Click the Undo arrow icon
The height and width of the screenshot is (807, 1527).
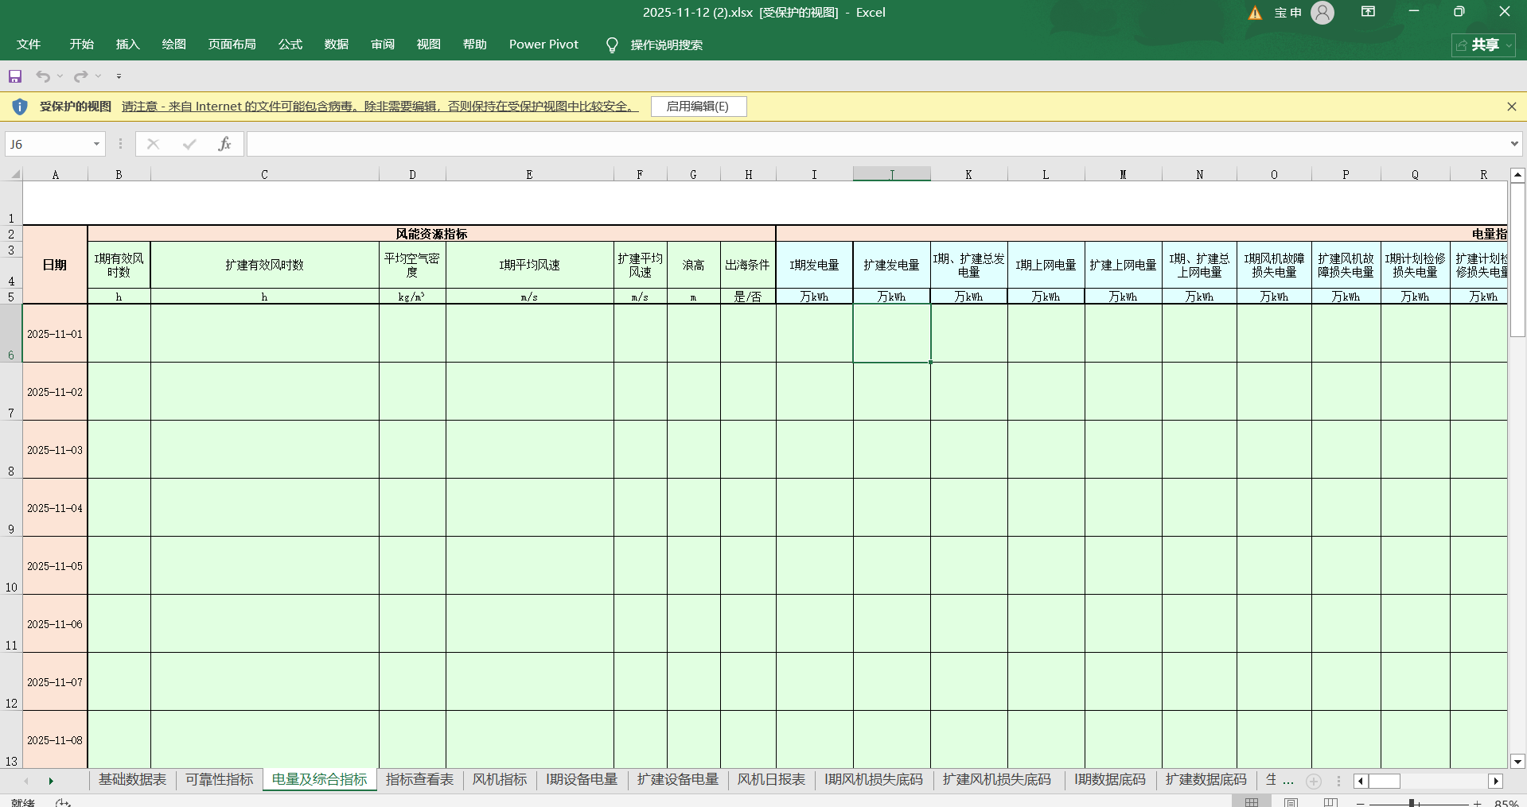pyautogui.click(x=43, y=76)
